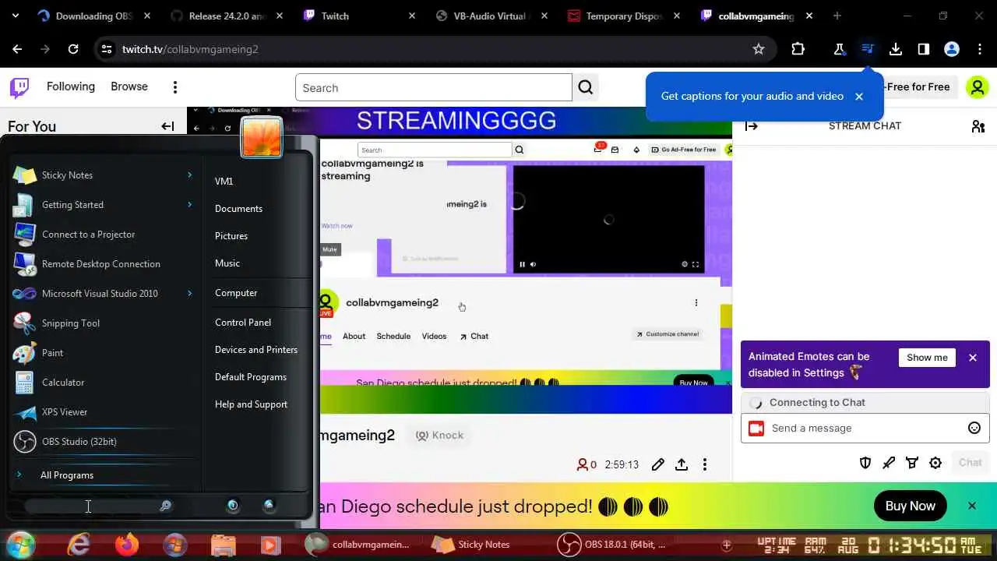Open the Browse menu item

(x=129, y=86)
